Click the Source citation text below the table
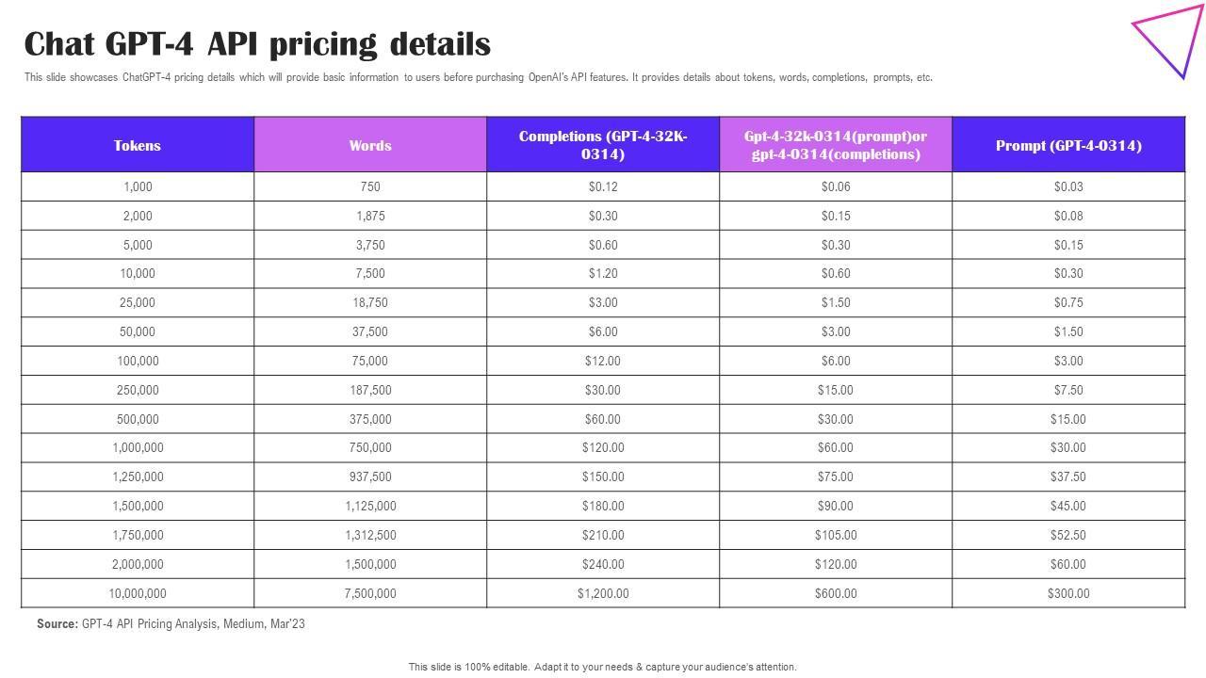 click(171, 623)
